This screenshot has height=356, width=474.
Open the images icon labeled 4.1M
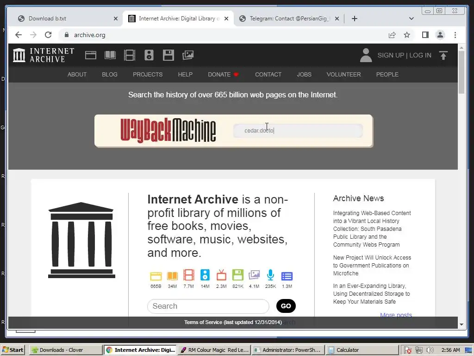tap(254, 275)
